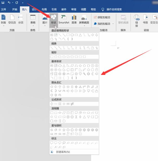Open the 文件 tab
158x161 pixels.
click(x=3, y=9)
